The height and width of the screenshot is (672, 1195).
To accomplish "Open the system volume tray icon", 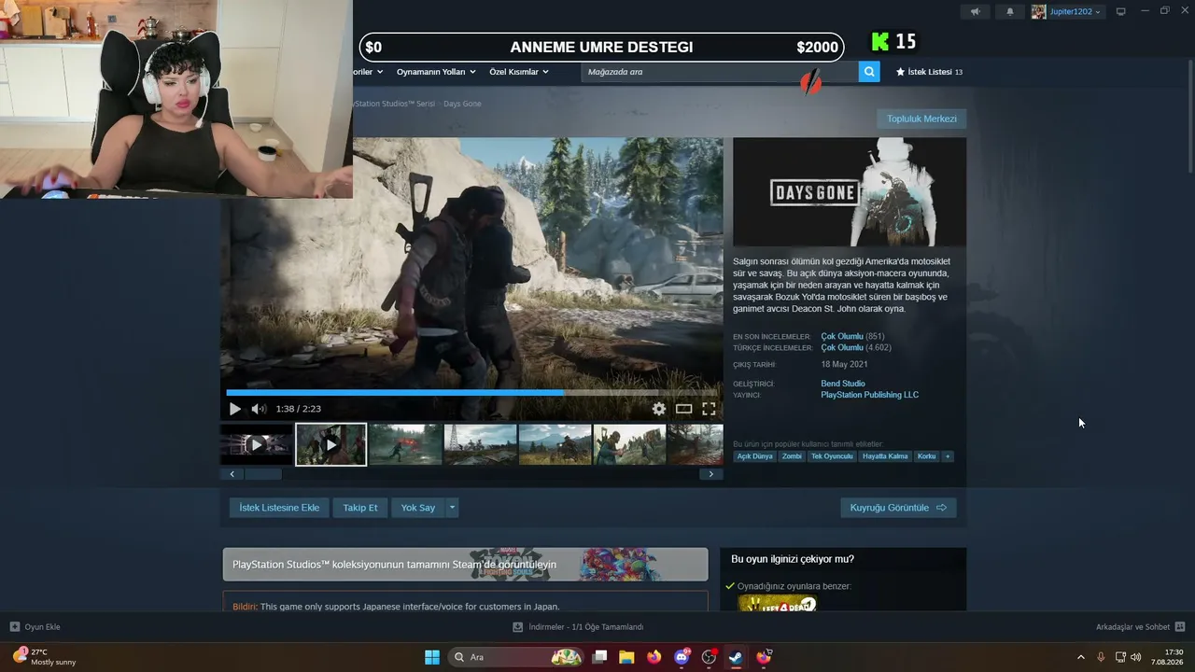I will point(1136,657).
